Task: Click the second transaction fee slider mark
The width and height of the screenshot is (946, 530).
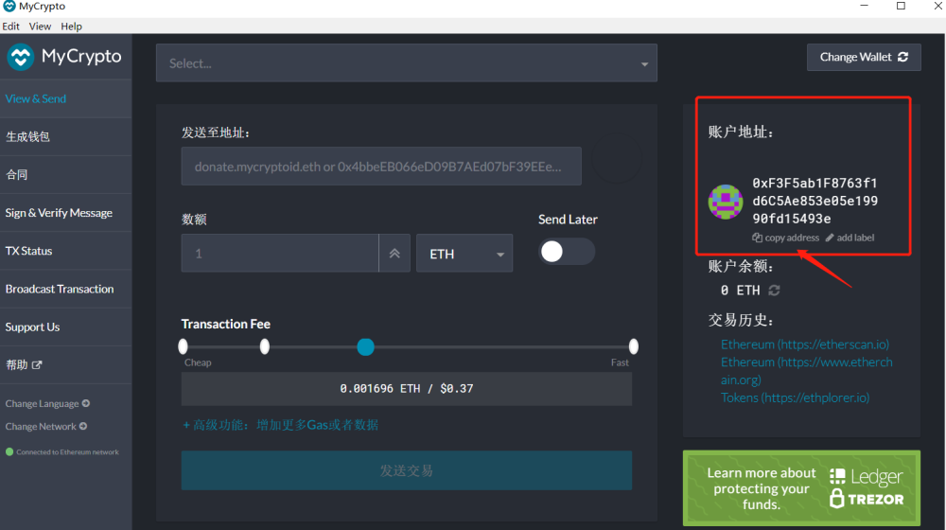Action: pyautogui.click(x=264, y=346)
